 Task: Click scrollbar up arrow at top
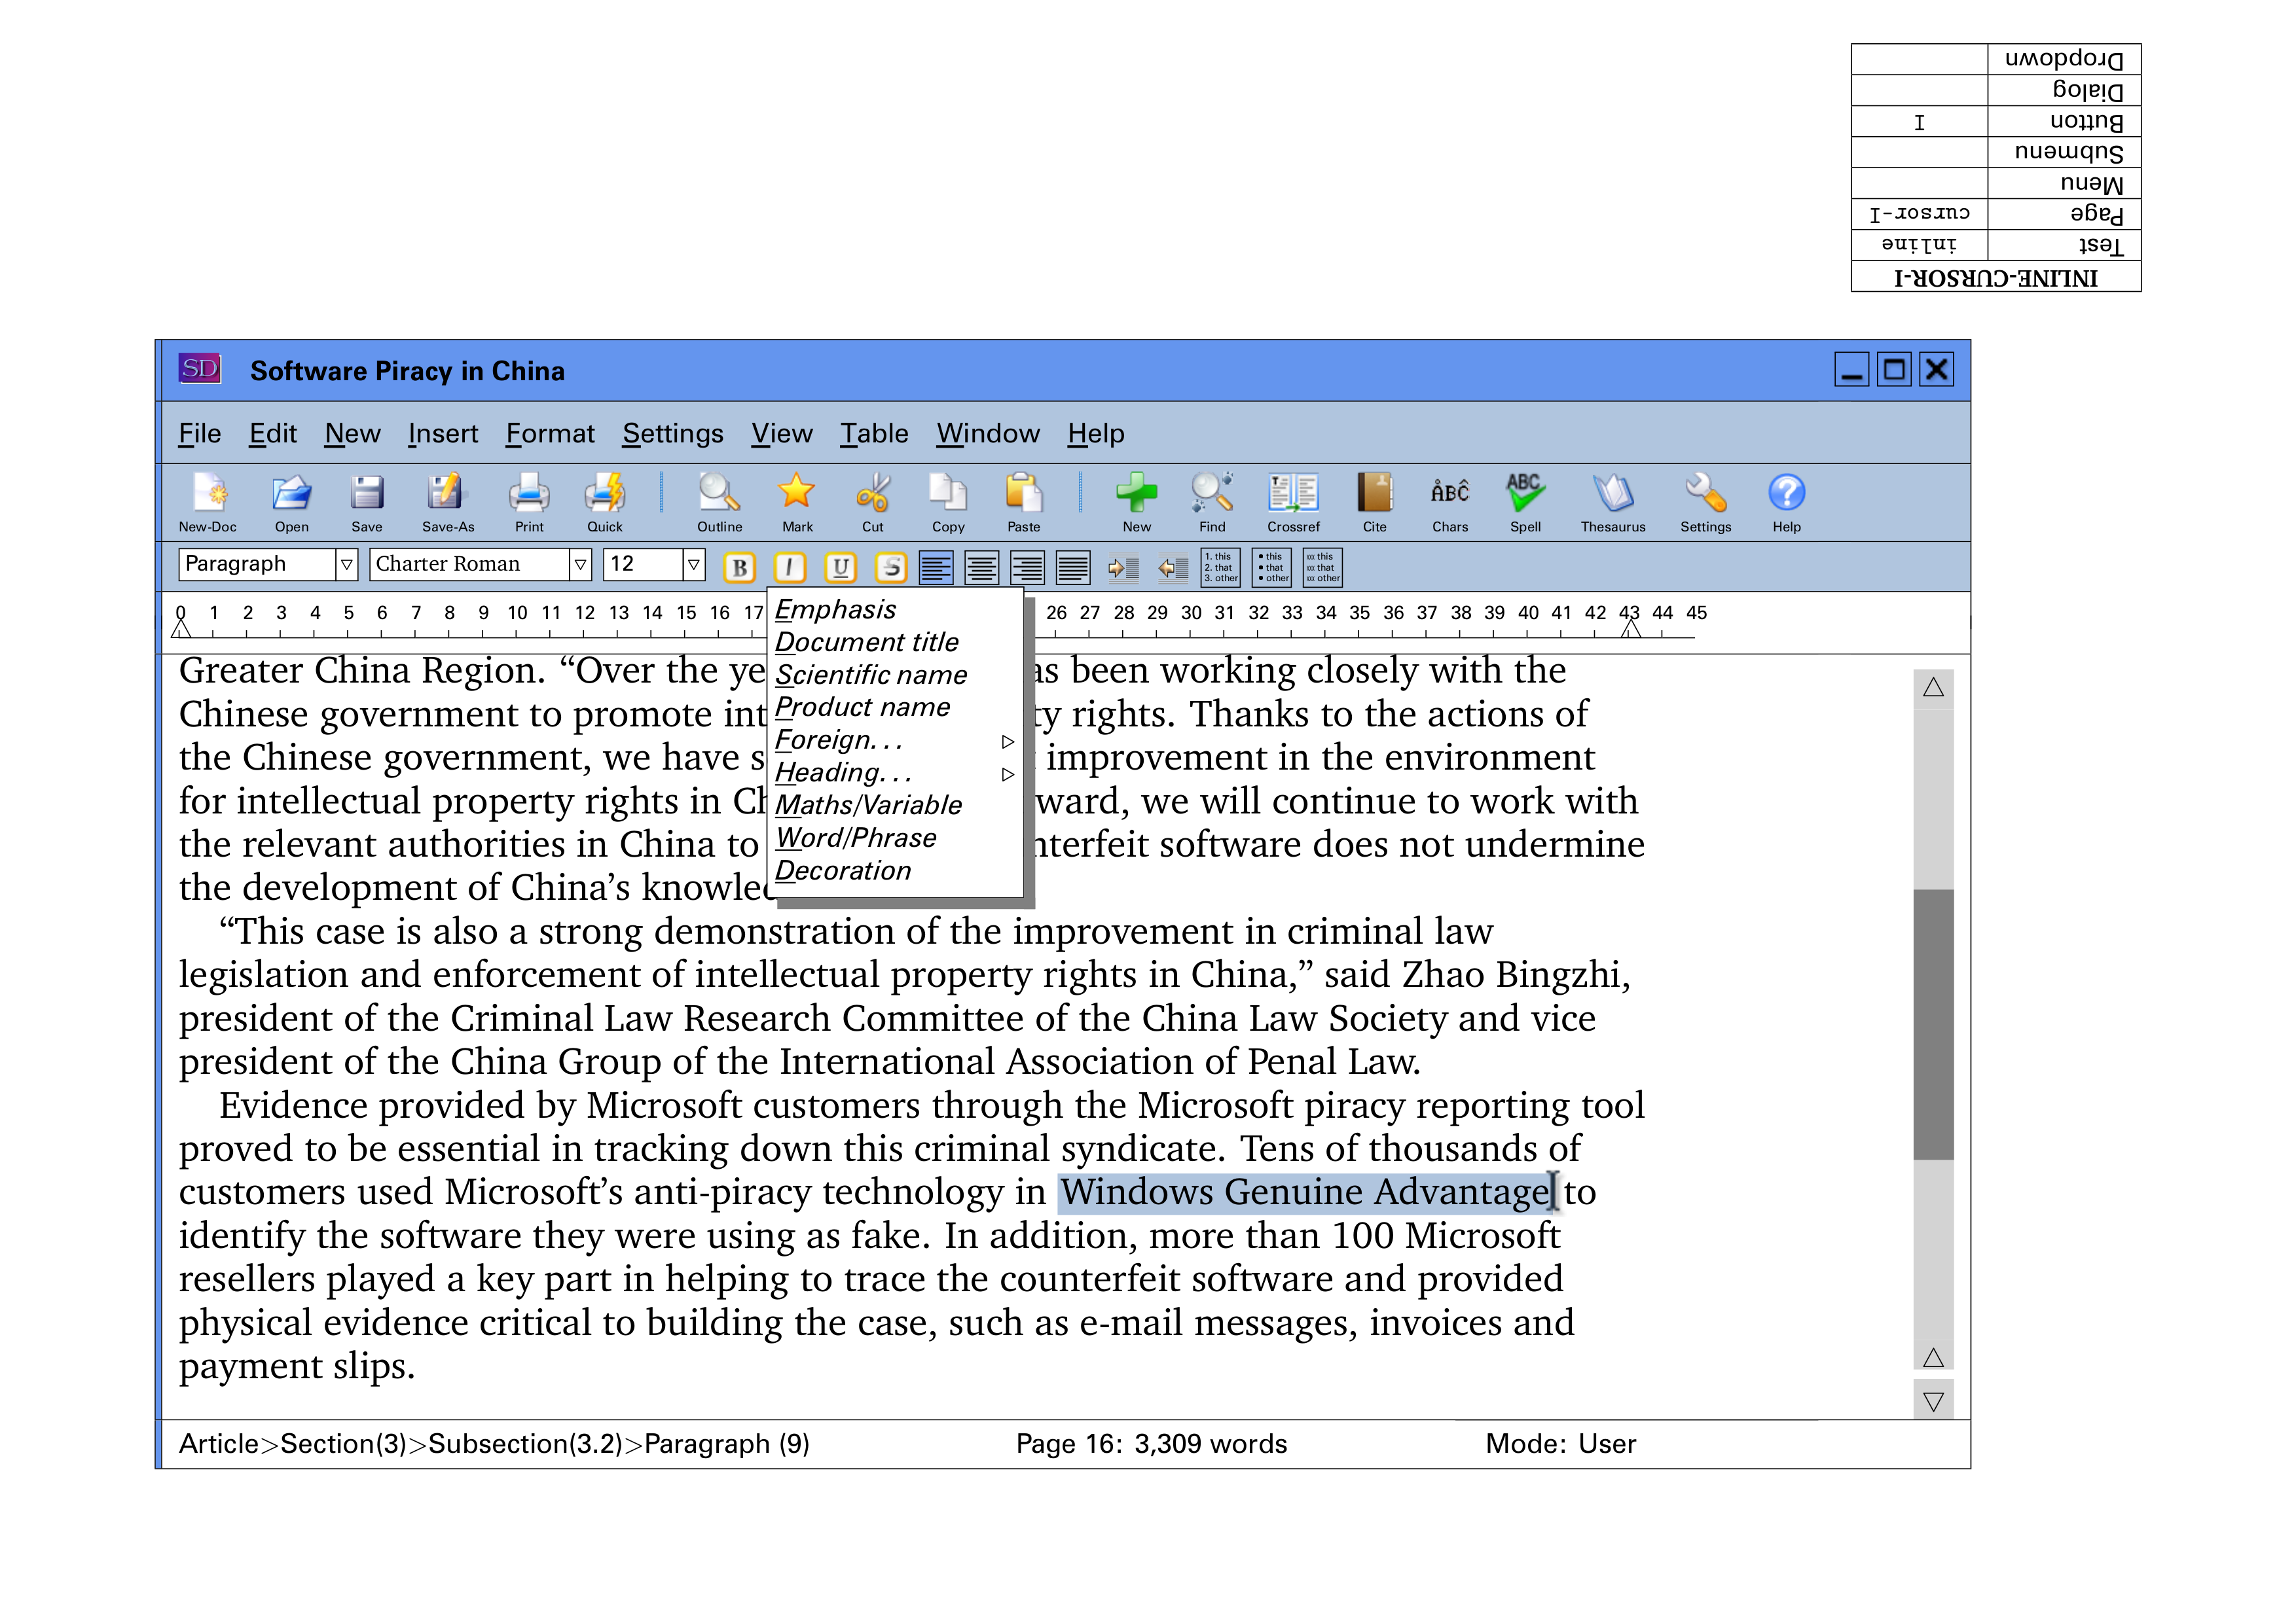coord(1933,688)
